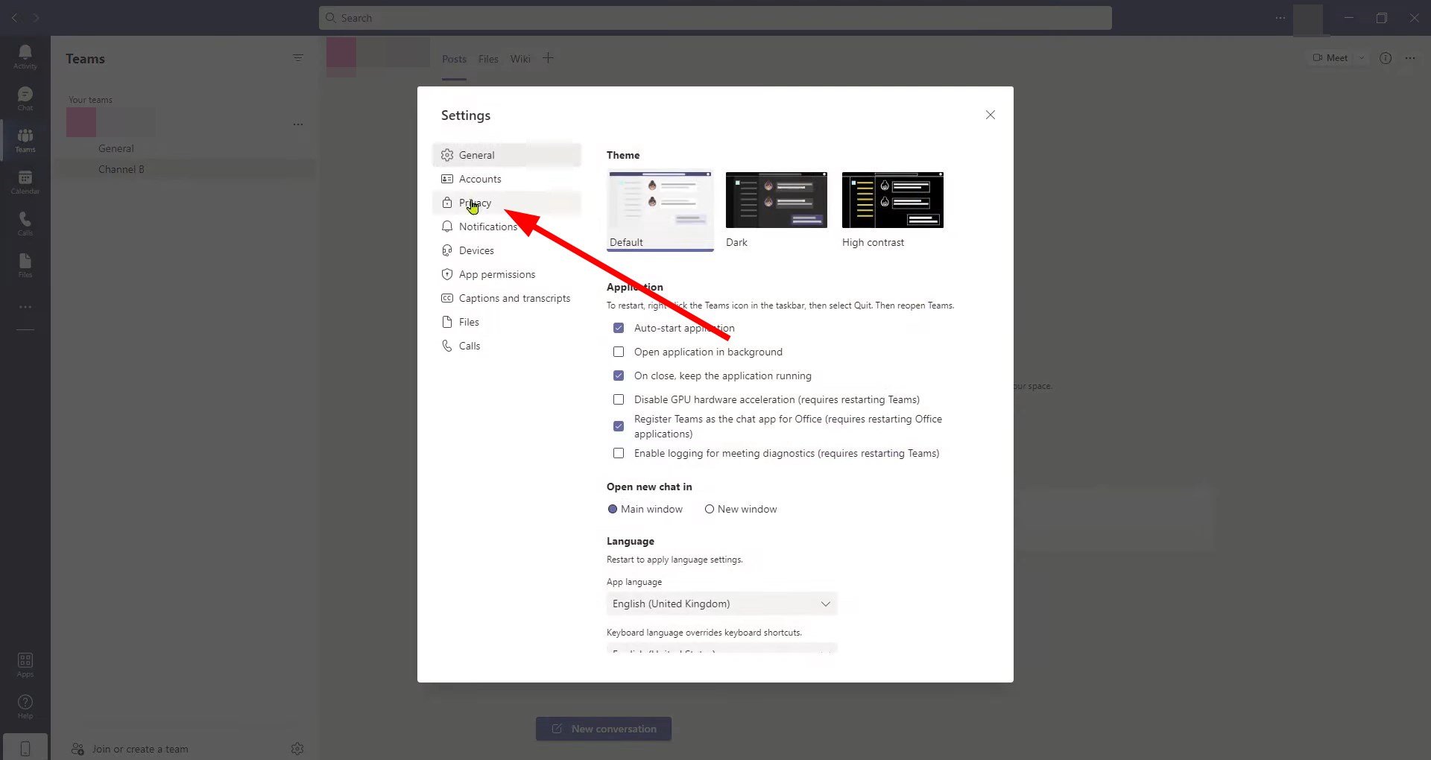Select the Default theme thumbnail
This screenshot has height=760, width=1431.
pyautogui.click(x=660, y=211)
